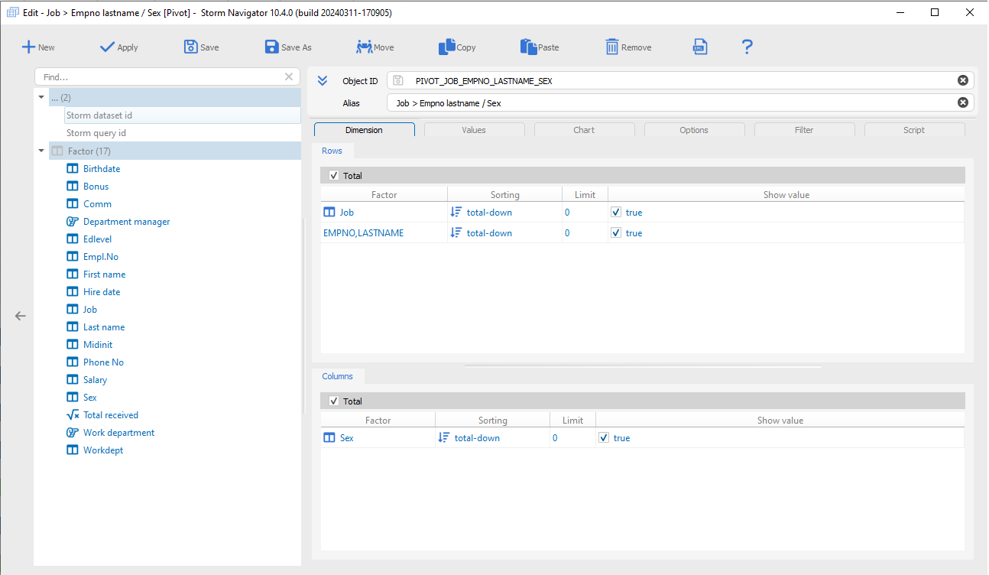This screenshot has height=575, width=989.
Task: Click the Salary factor icon
Action: tap(73, 380)
